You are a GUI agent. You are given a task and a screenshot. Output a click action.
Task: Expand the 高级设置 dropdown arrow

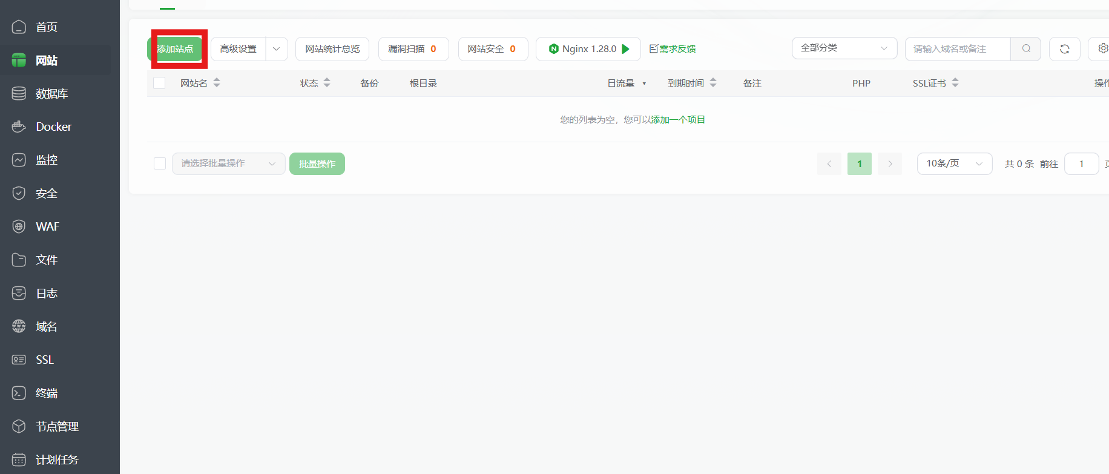pos(277,49)
